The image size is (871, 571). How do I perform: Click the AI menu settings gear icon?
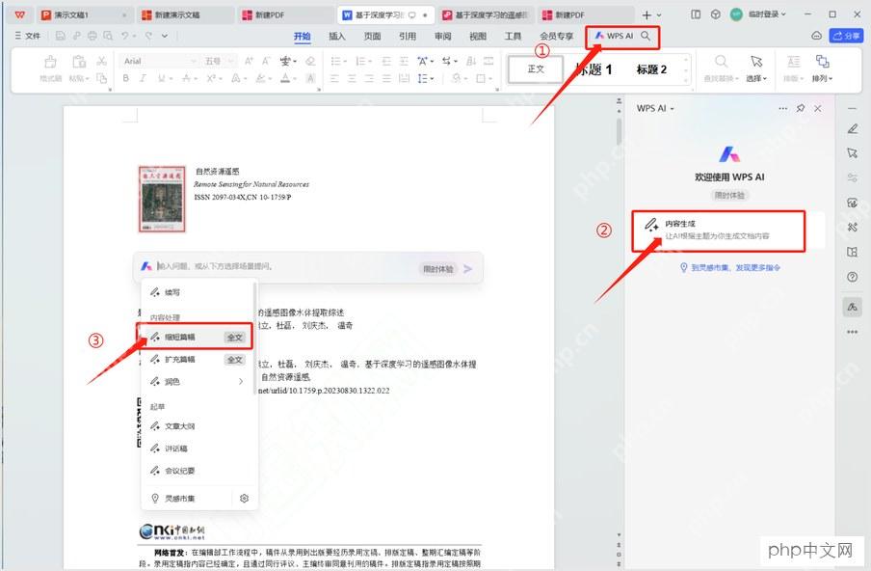click(x=244, y=498)
